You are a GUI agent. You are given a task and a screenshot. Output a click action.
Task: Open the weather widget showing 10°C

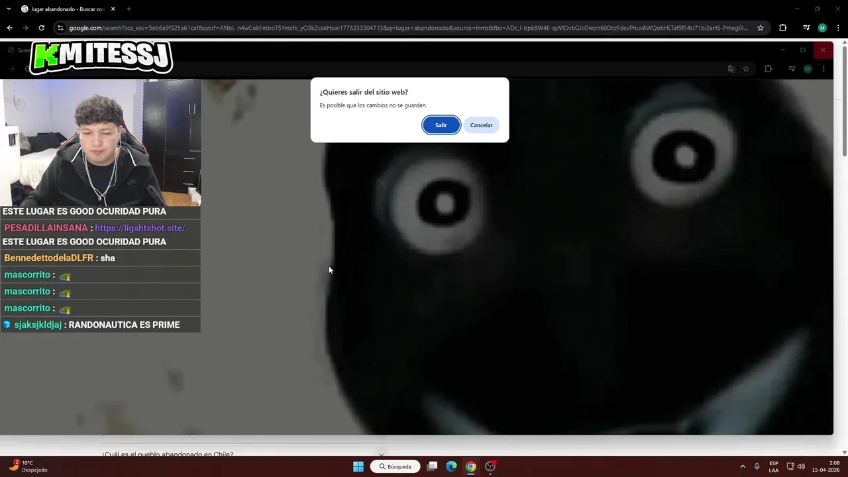point(28,466)
